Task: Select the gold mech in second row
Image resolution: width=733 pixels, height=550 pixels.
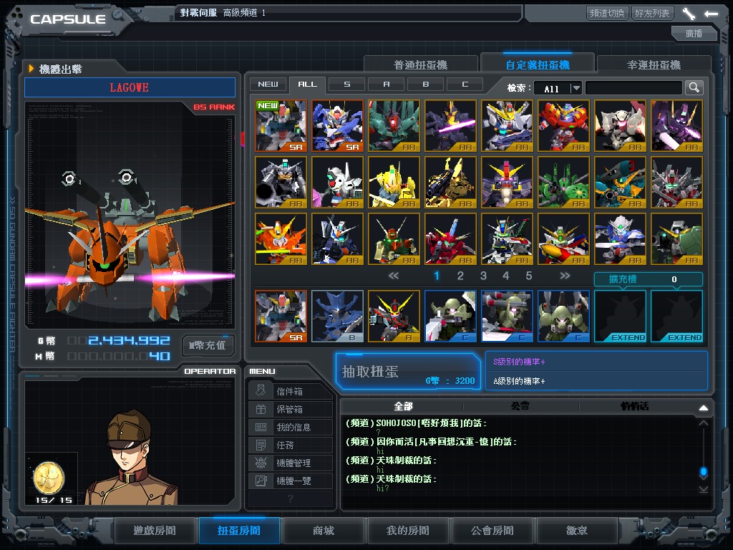Action: coord(451,183)
